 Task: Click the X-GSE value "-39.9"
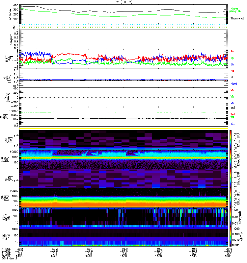point(123,249)
